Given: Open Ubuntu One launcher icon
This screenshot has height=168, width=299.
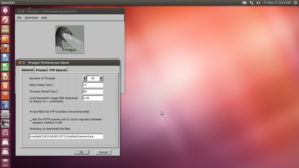Looking at the screenshot, I should click(x=5, y=86).
